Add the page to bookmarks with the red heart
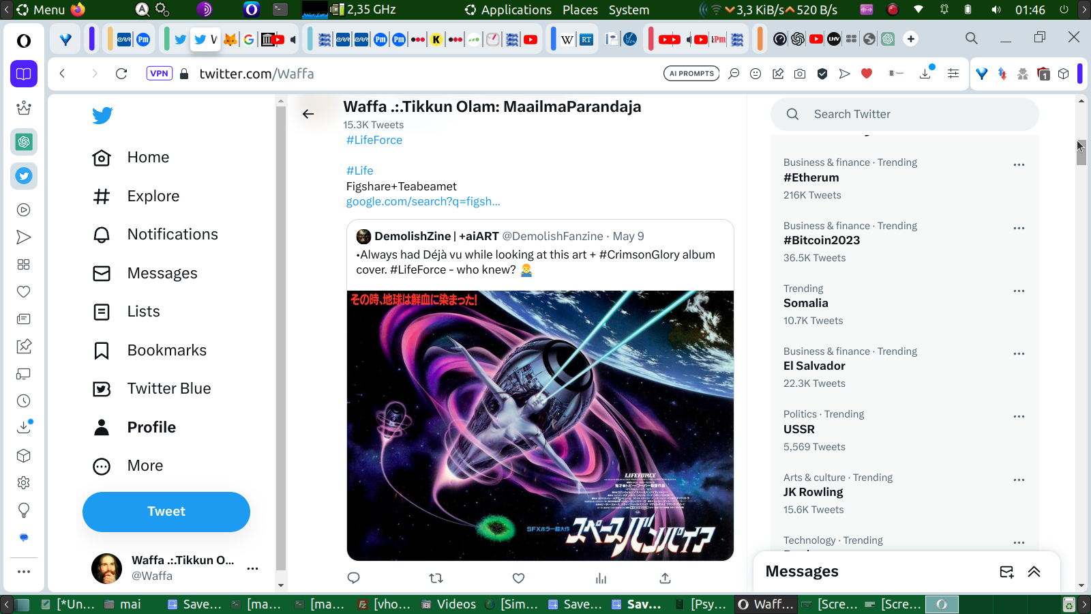The image size is (1091, 614). click(x=867, y=74)
